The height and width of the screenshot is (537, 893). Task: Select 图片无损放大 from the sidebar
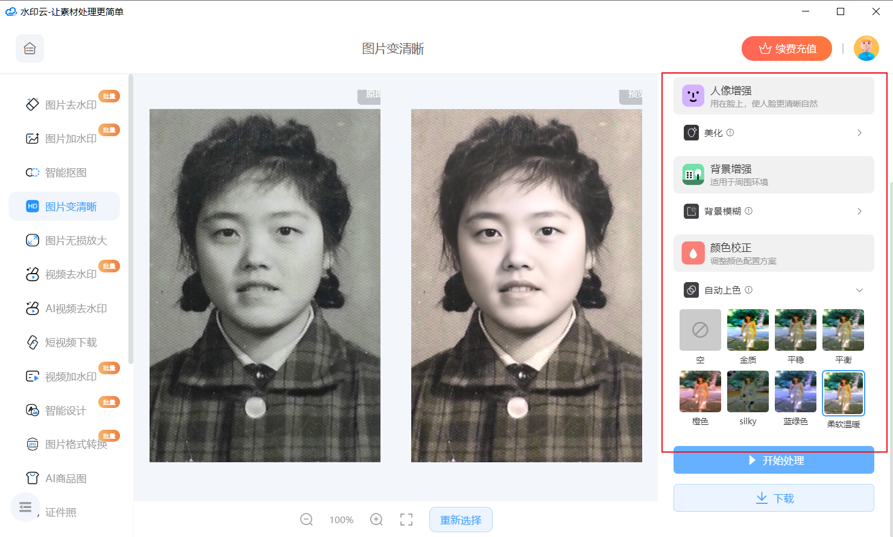point(64,240)
